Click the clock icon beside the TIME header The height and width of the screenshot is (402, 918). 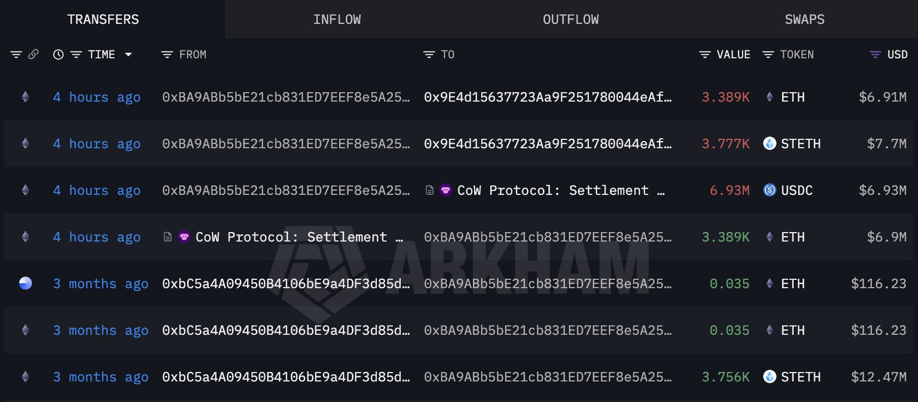[58, 54]
